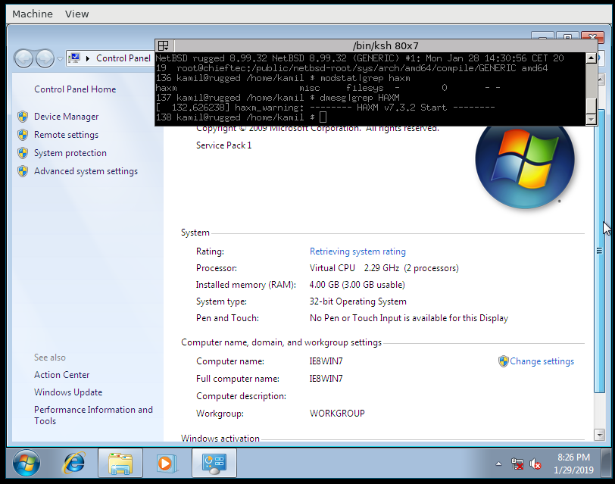Image resolution: width=615 pixels, height=484 pixels.
Task: Click the Show desktop button
Action: point(606,464)
